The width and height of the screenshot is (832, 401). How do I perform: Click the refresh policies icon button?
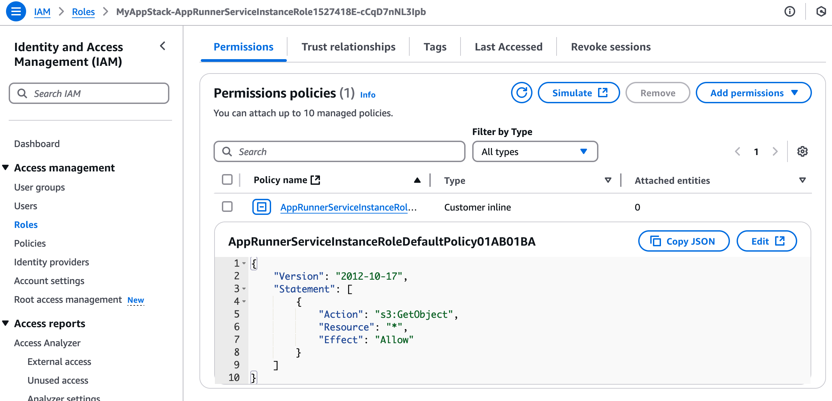tap(521, 93)
